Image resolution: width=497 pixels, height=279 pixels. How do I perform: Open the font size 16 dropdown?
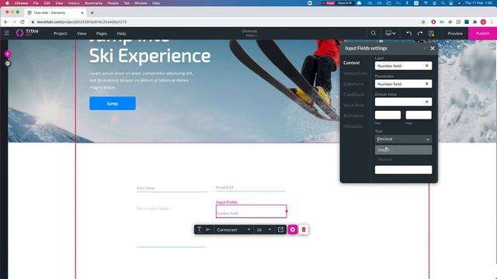264,229
